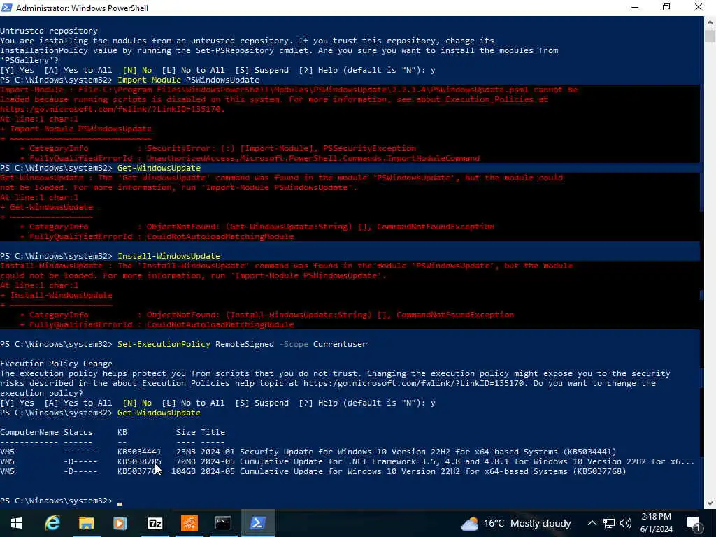Viewport: 716px width, 537px height.
Task: Open File Explorer from the taskbar
Action: pyautogui.click(x=86, y=523)
